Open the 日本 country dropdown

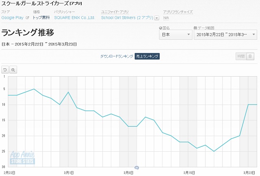click(175, 35)
